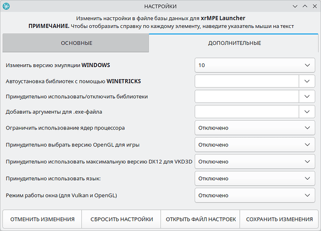
Task: Click the .exe arguments text field
Action: click(x=246, y=112)
